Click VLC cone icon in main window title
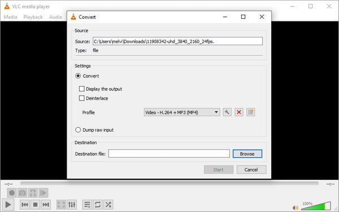Viewport: 339px width, 212px height. click(7, 6)
